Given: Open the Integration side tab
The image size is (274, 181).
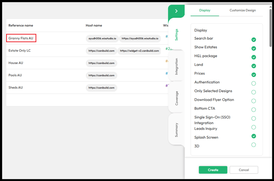Looking at the screenshot, I should [x=177, y=66].
